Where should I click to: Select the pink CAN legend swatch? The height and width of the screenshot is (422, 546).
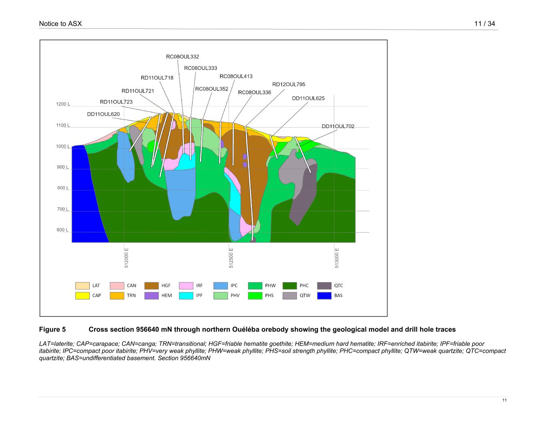pyautogui.click(x=117, y=286)
